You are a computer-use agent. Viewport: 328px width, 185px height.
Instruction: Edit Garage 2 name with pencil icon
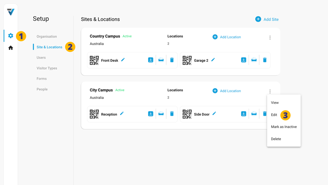coord(213,60)
